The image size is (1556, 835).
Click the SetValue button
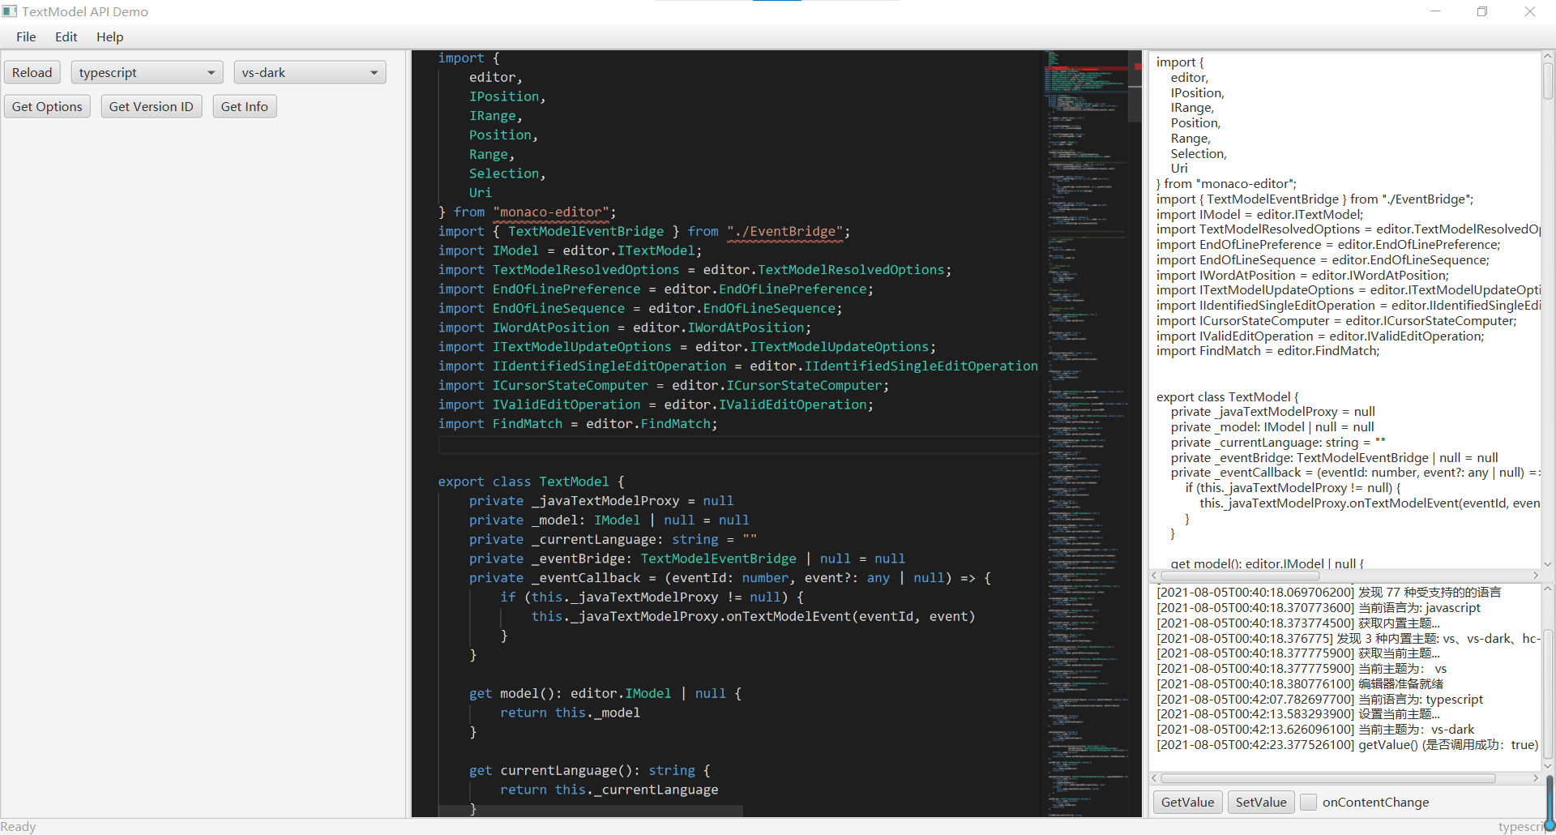coord(1261,803)
